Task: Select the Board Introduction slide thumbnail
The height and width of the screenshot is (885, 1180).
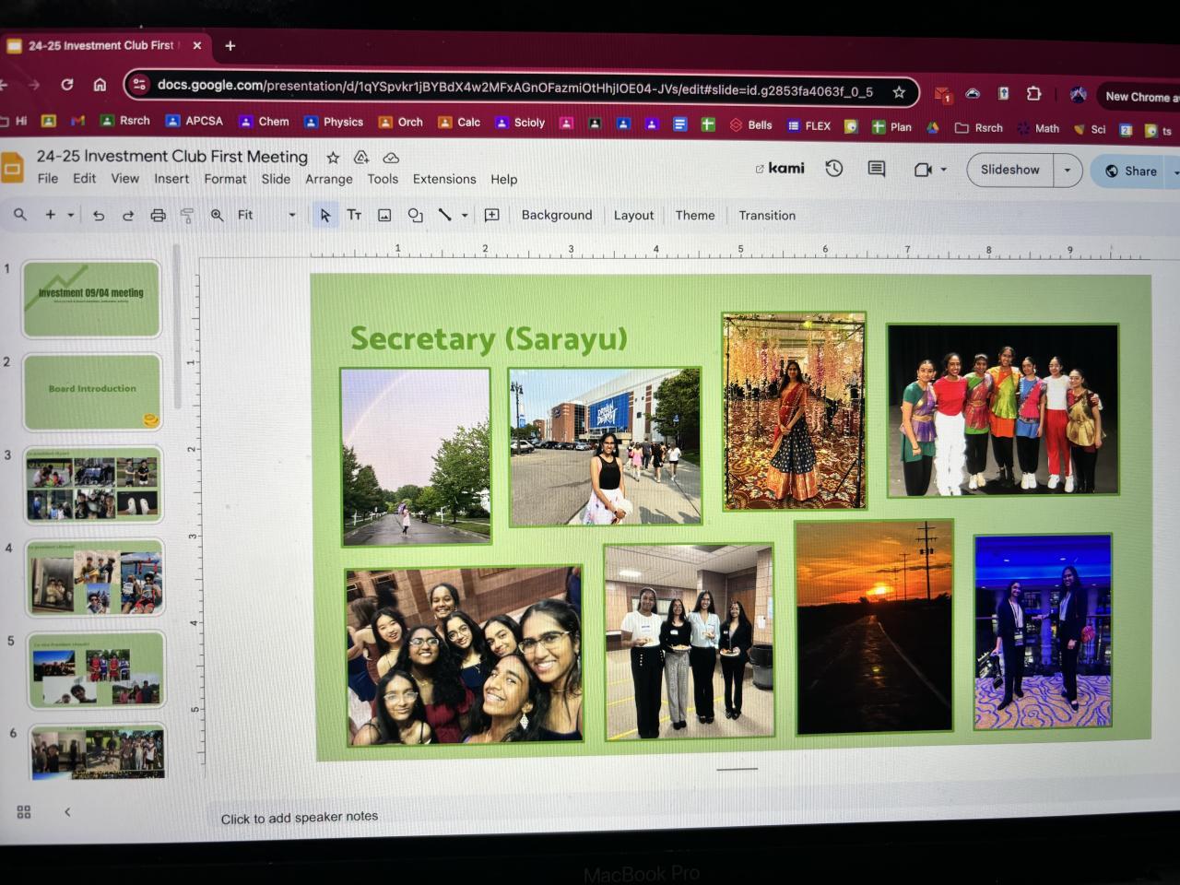Action: (92, 392)
